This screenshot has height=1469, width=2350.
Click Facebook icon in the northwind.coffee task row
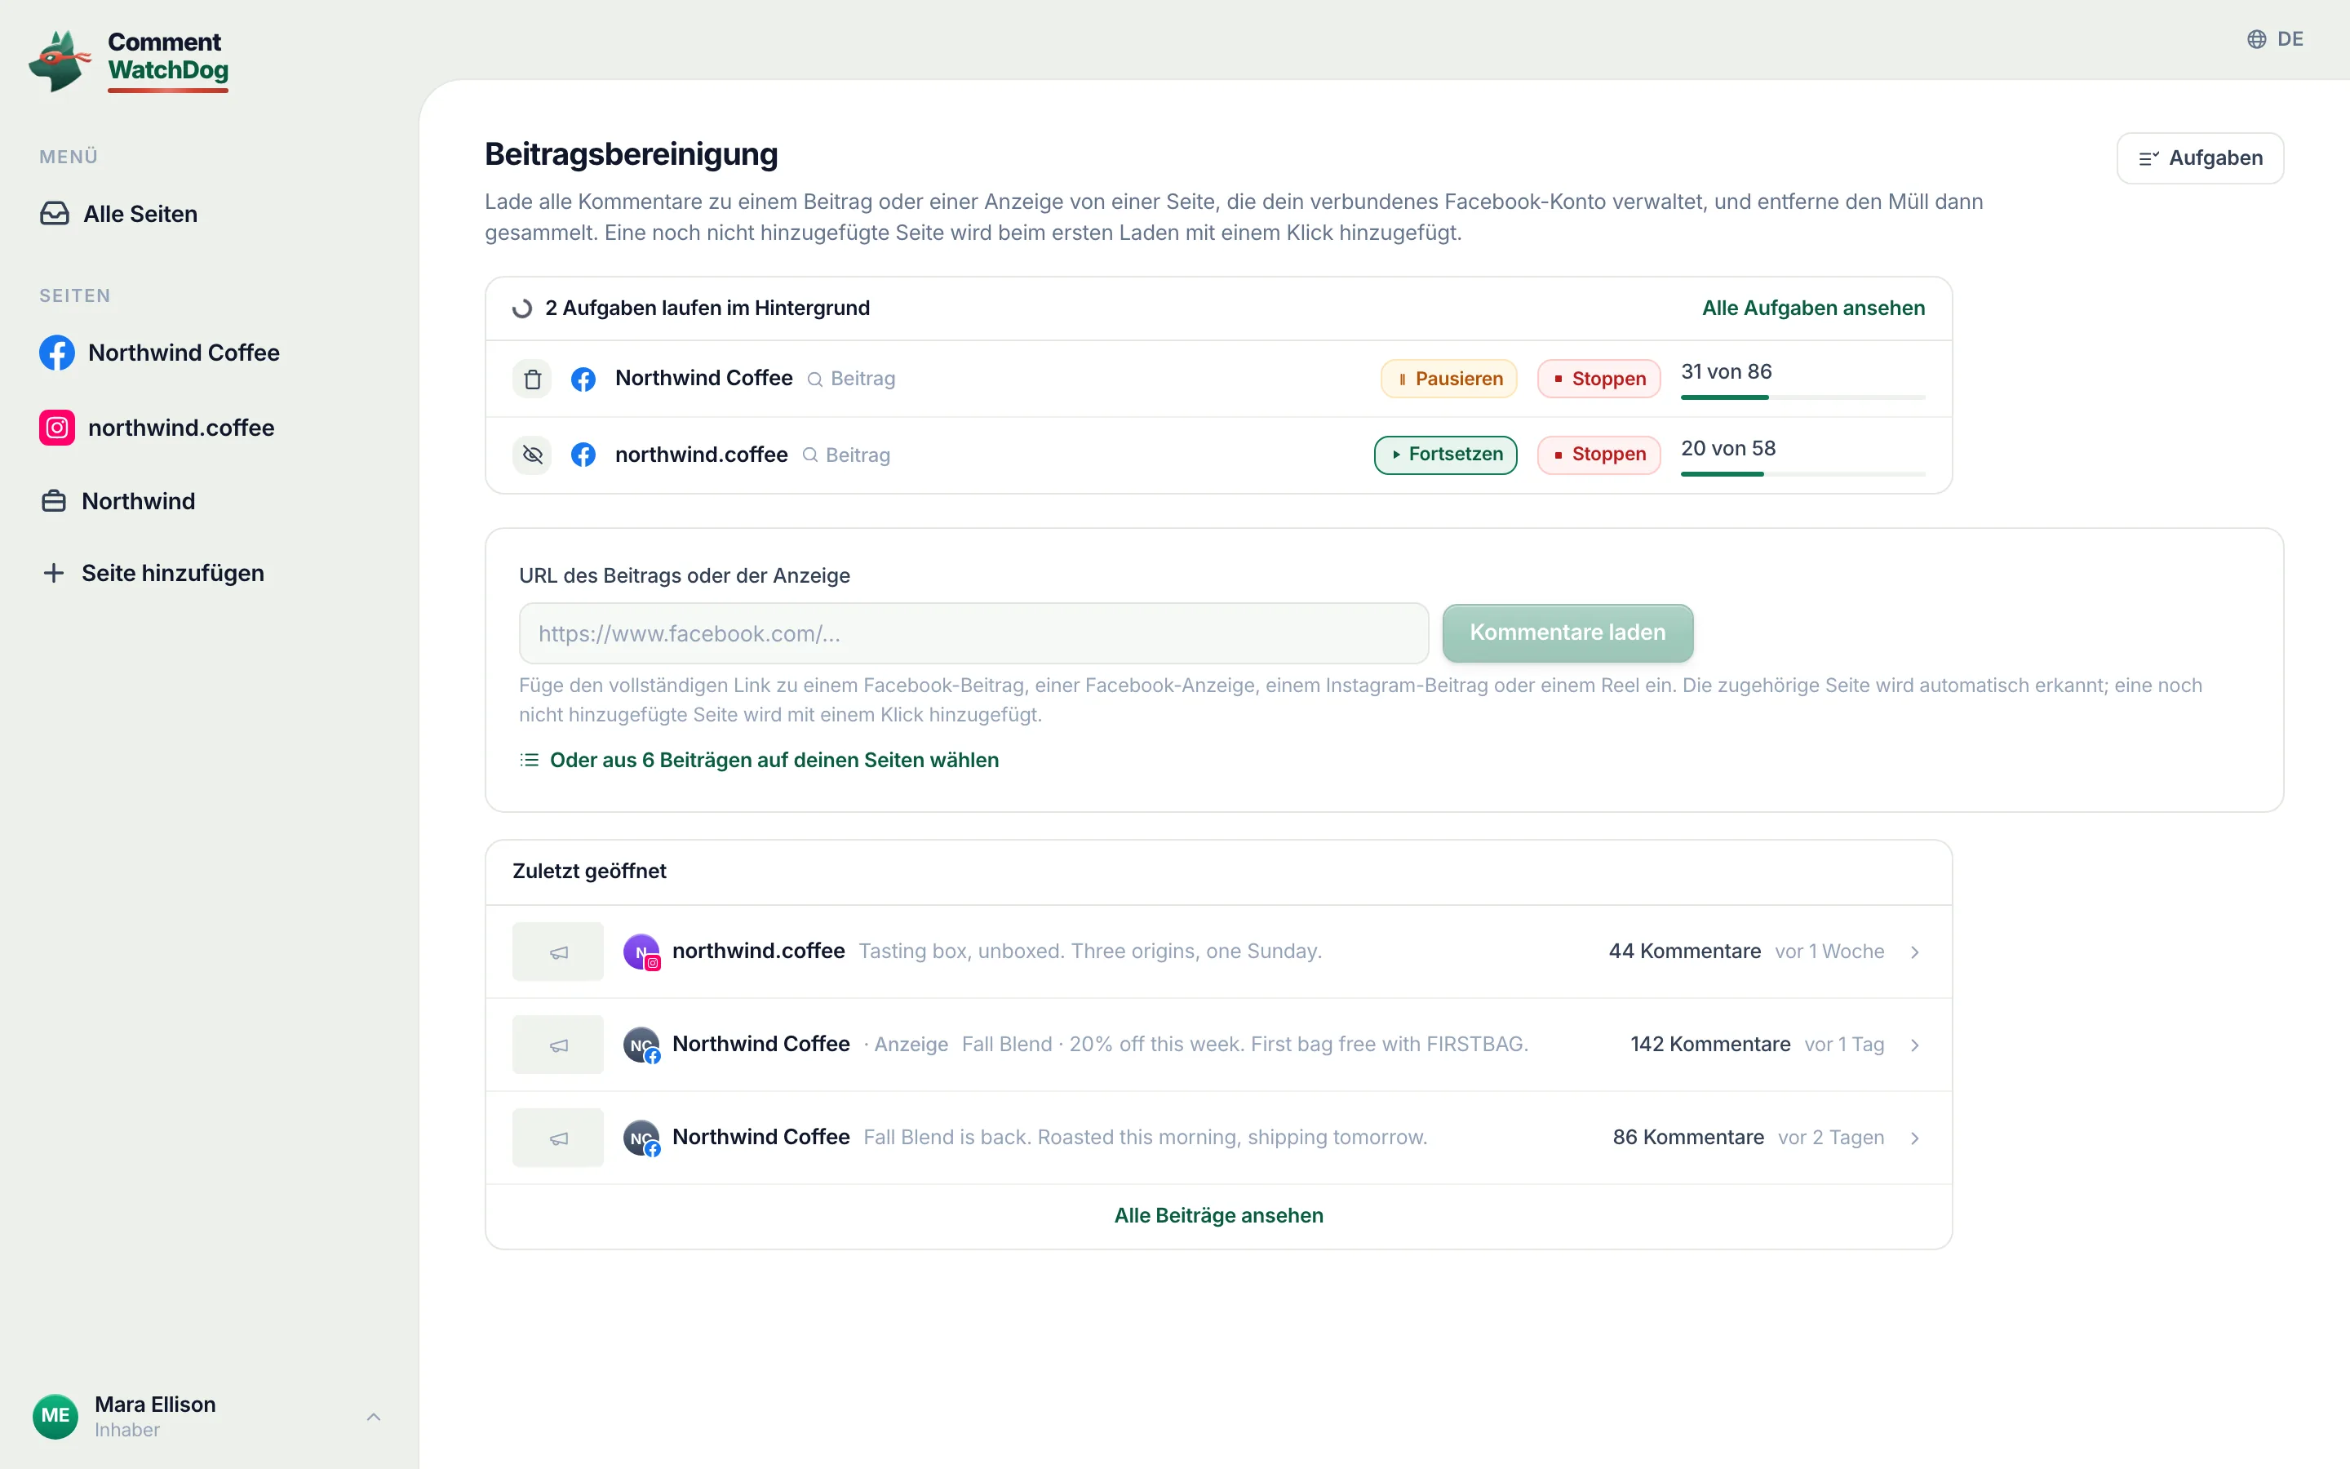click(x=583, y=455)
